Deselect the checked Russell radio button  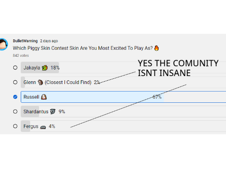pos(15,97)
